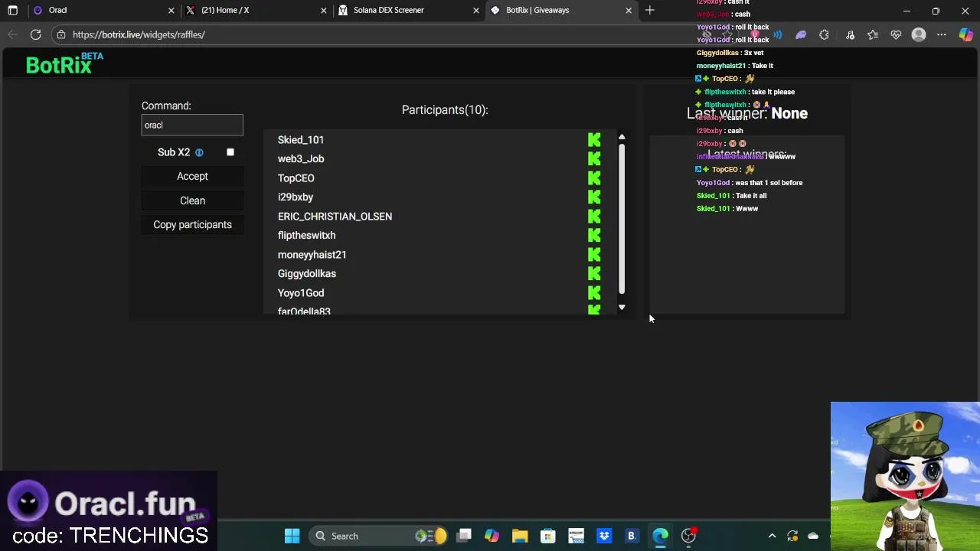Select participant TopCEO in list
980x551 pixels.
click(296, 178)
